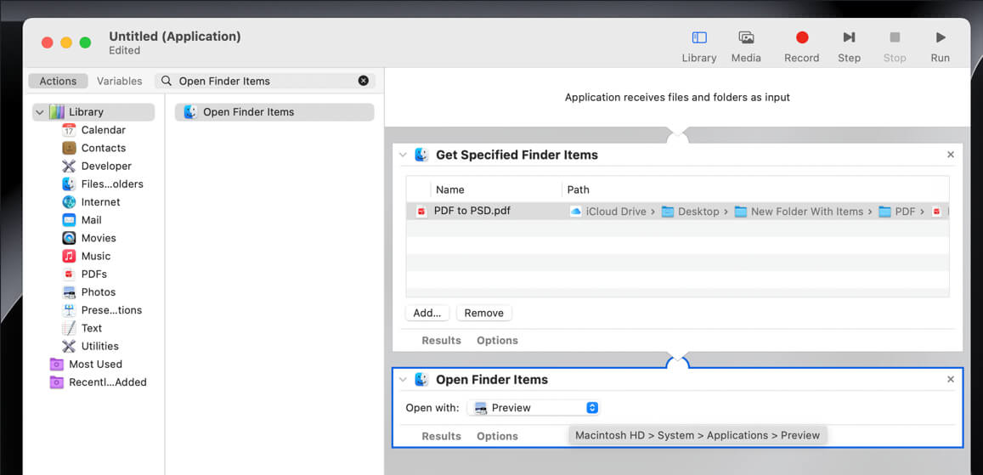Select the Contacts category
The height and width of the screenshot is (475, 983).
click(x=93, y=148)
